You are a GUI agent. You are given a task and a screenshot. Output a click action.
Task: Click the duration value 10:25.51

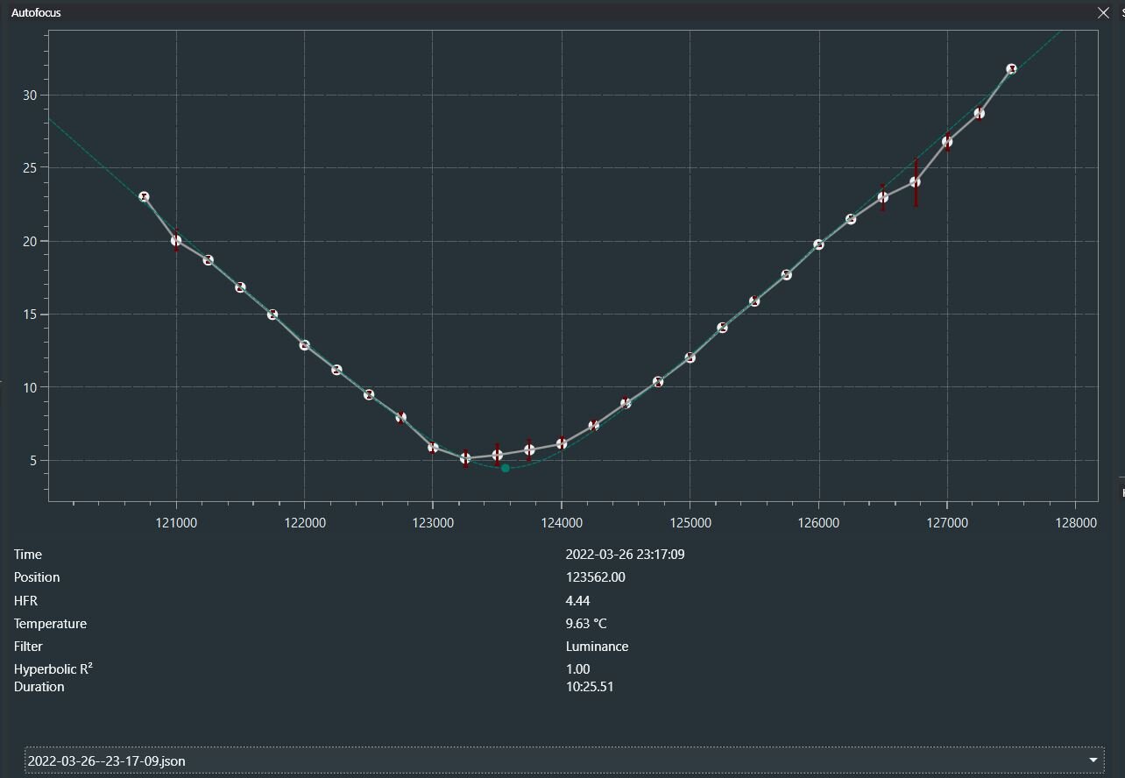[590, 687]
